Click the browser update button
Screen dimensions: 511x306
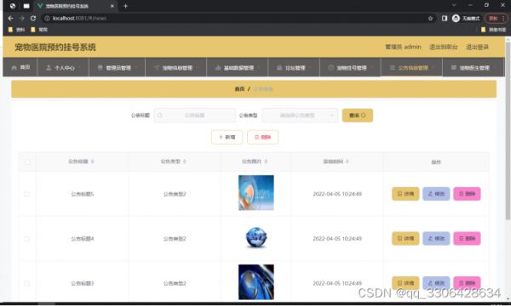[496, 19]
